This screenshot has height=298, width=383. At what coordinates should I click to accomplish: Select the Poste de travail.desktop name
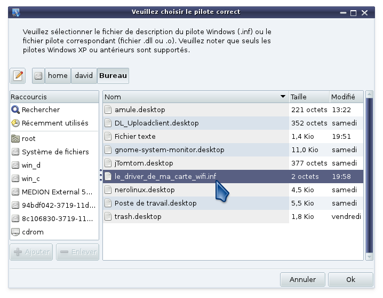[x=156, y=203]
